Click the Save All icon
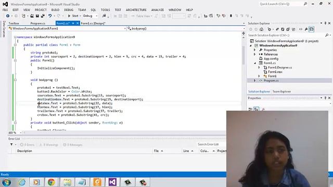 coord(43,16)
